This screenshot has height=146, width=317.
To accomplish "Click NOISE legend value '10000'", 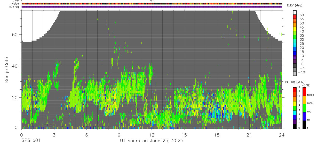I will (x=311, y=95).
